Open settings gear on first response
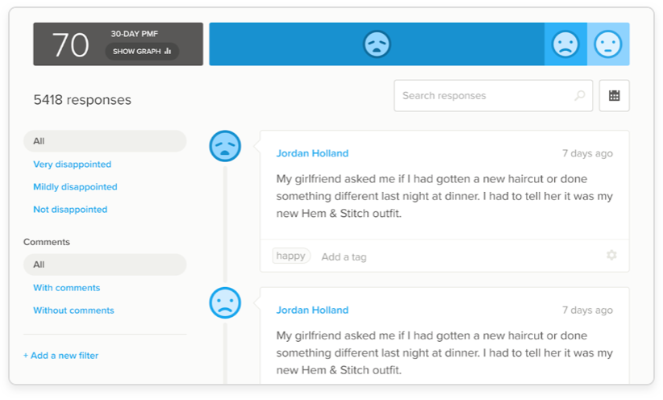 [x=611, y=256]
